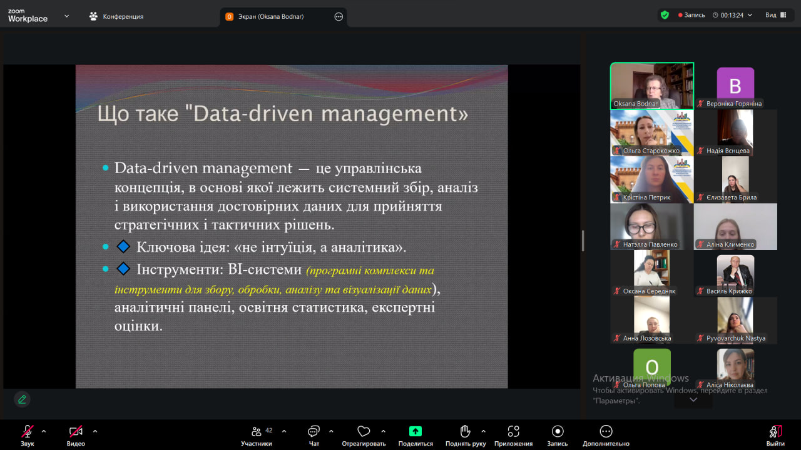Expand video options chevron next to camera
Image resolution: width=801 pixels, height=450 pixels.
[x=95, y=431]
